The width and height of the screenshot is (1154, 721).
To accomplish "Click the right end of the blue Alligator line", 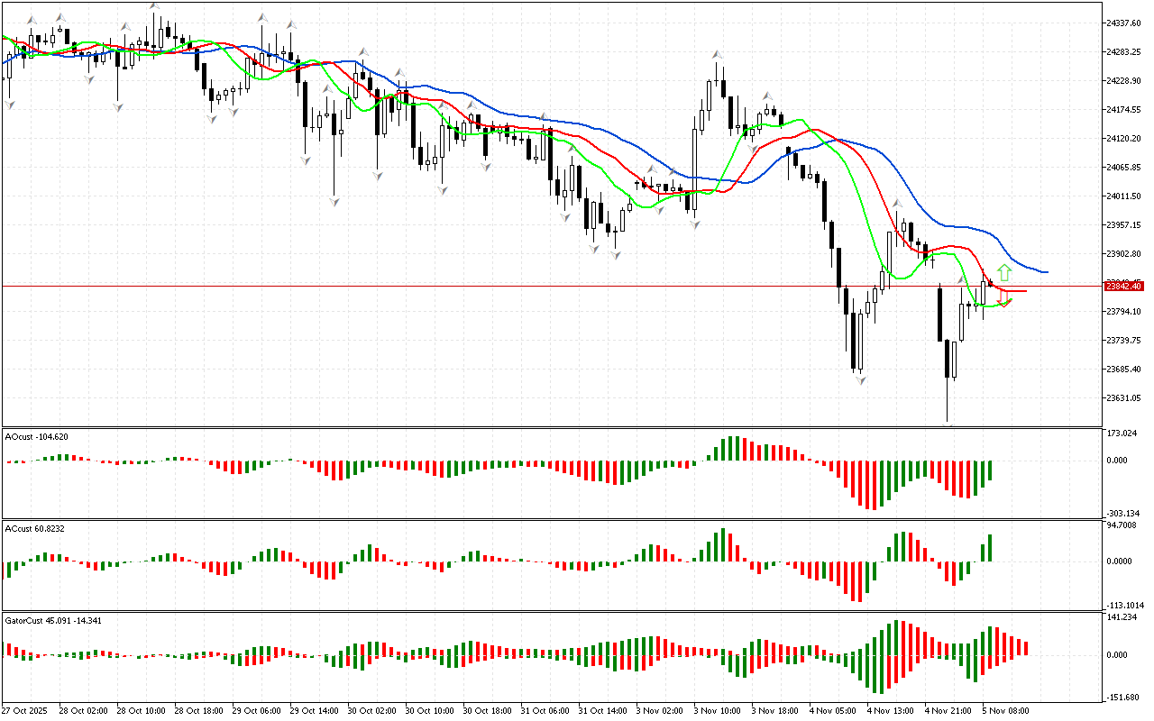I will click(x=1046, y=271).
